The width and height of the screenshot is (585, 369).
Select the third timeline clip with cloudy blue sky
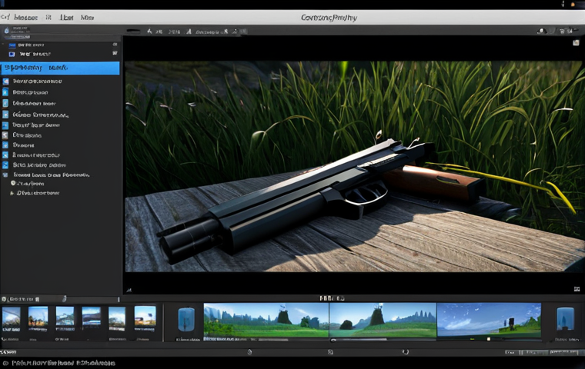click(489, 320)
